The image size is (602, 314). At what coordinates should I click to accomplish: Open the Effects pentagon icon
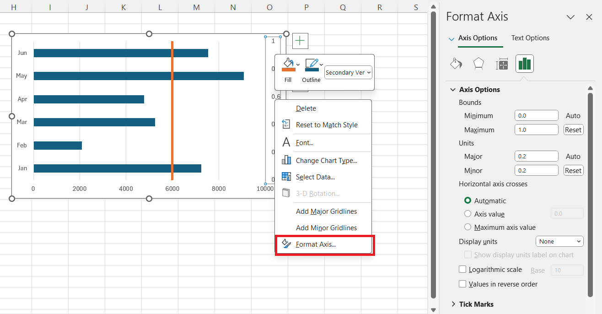pyautogui.click(x=478, y=64)
